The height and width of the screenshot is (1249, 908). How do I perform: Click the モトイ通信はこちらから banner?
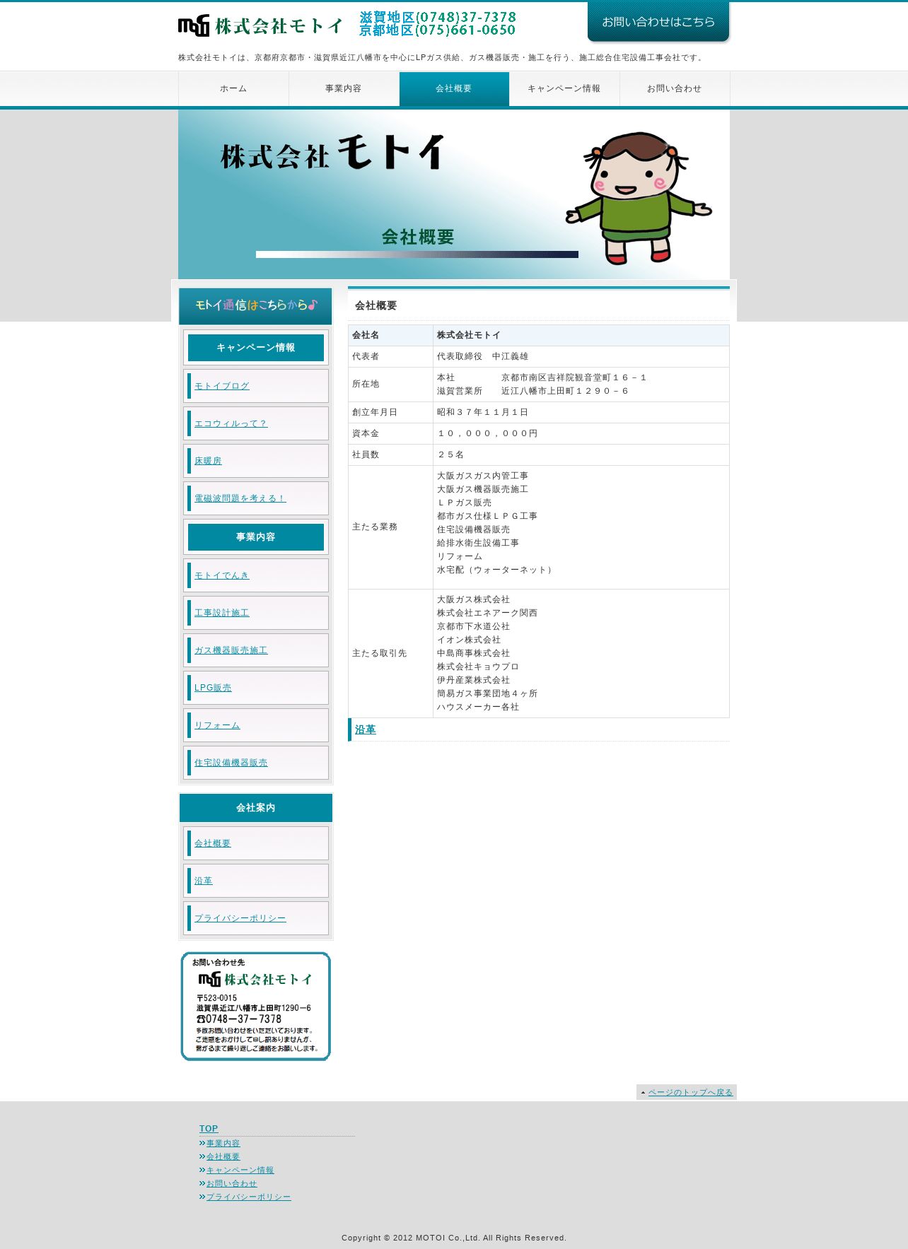(255, 305)
